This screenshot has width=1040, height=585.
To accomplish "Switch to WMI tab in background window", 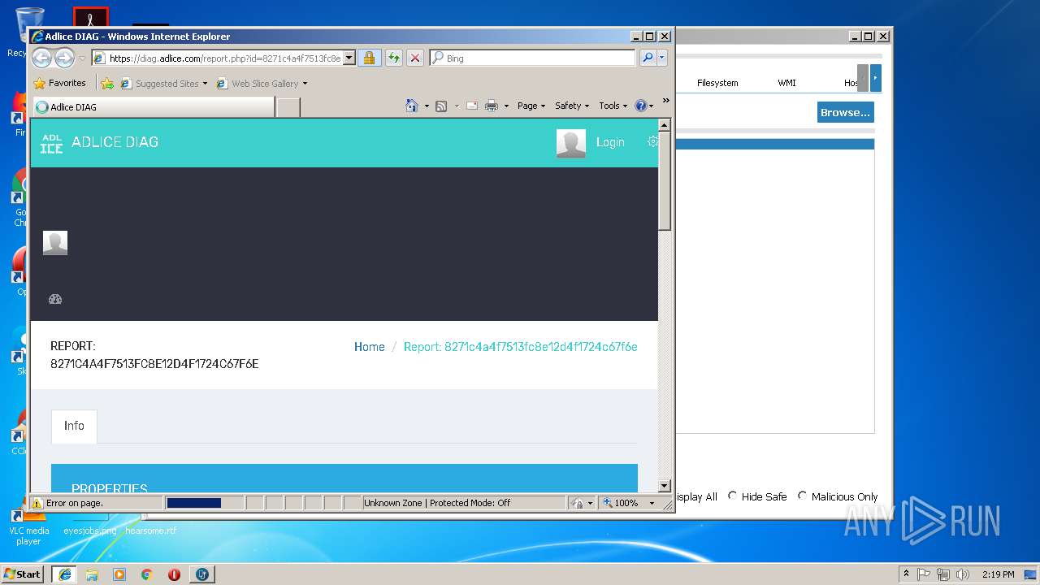I will (x=786, y=83).
